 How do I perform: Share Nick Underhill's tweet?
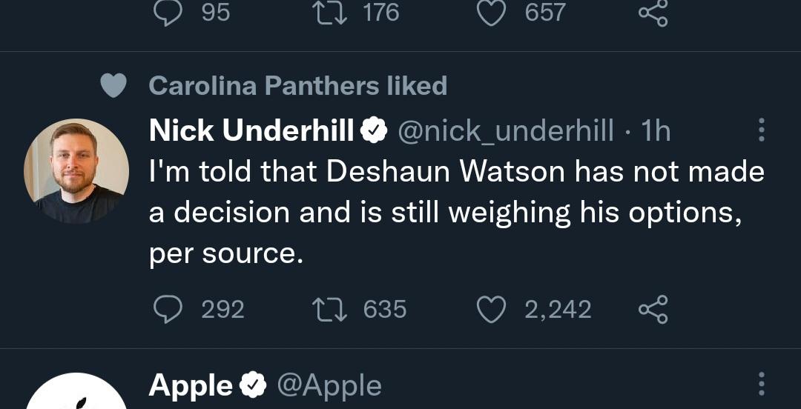653,309
